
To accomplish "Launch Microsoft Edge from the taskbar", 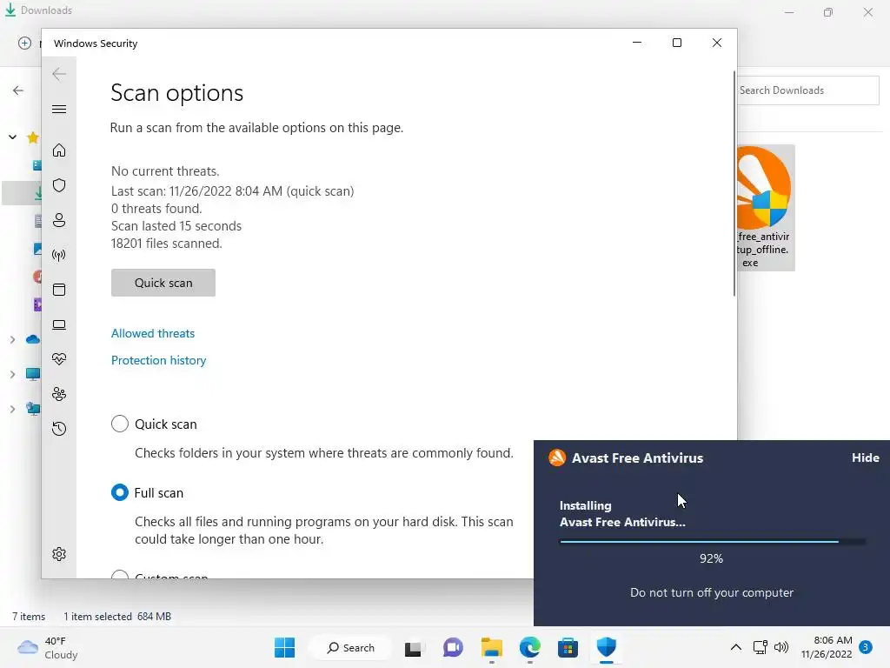I will click(x=530, y=647).
